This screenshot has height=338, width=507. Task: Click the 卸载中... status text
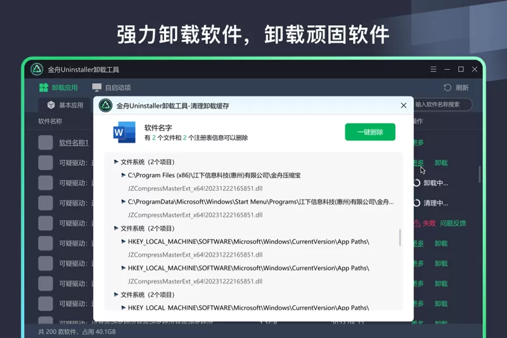[435, 183]
